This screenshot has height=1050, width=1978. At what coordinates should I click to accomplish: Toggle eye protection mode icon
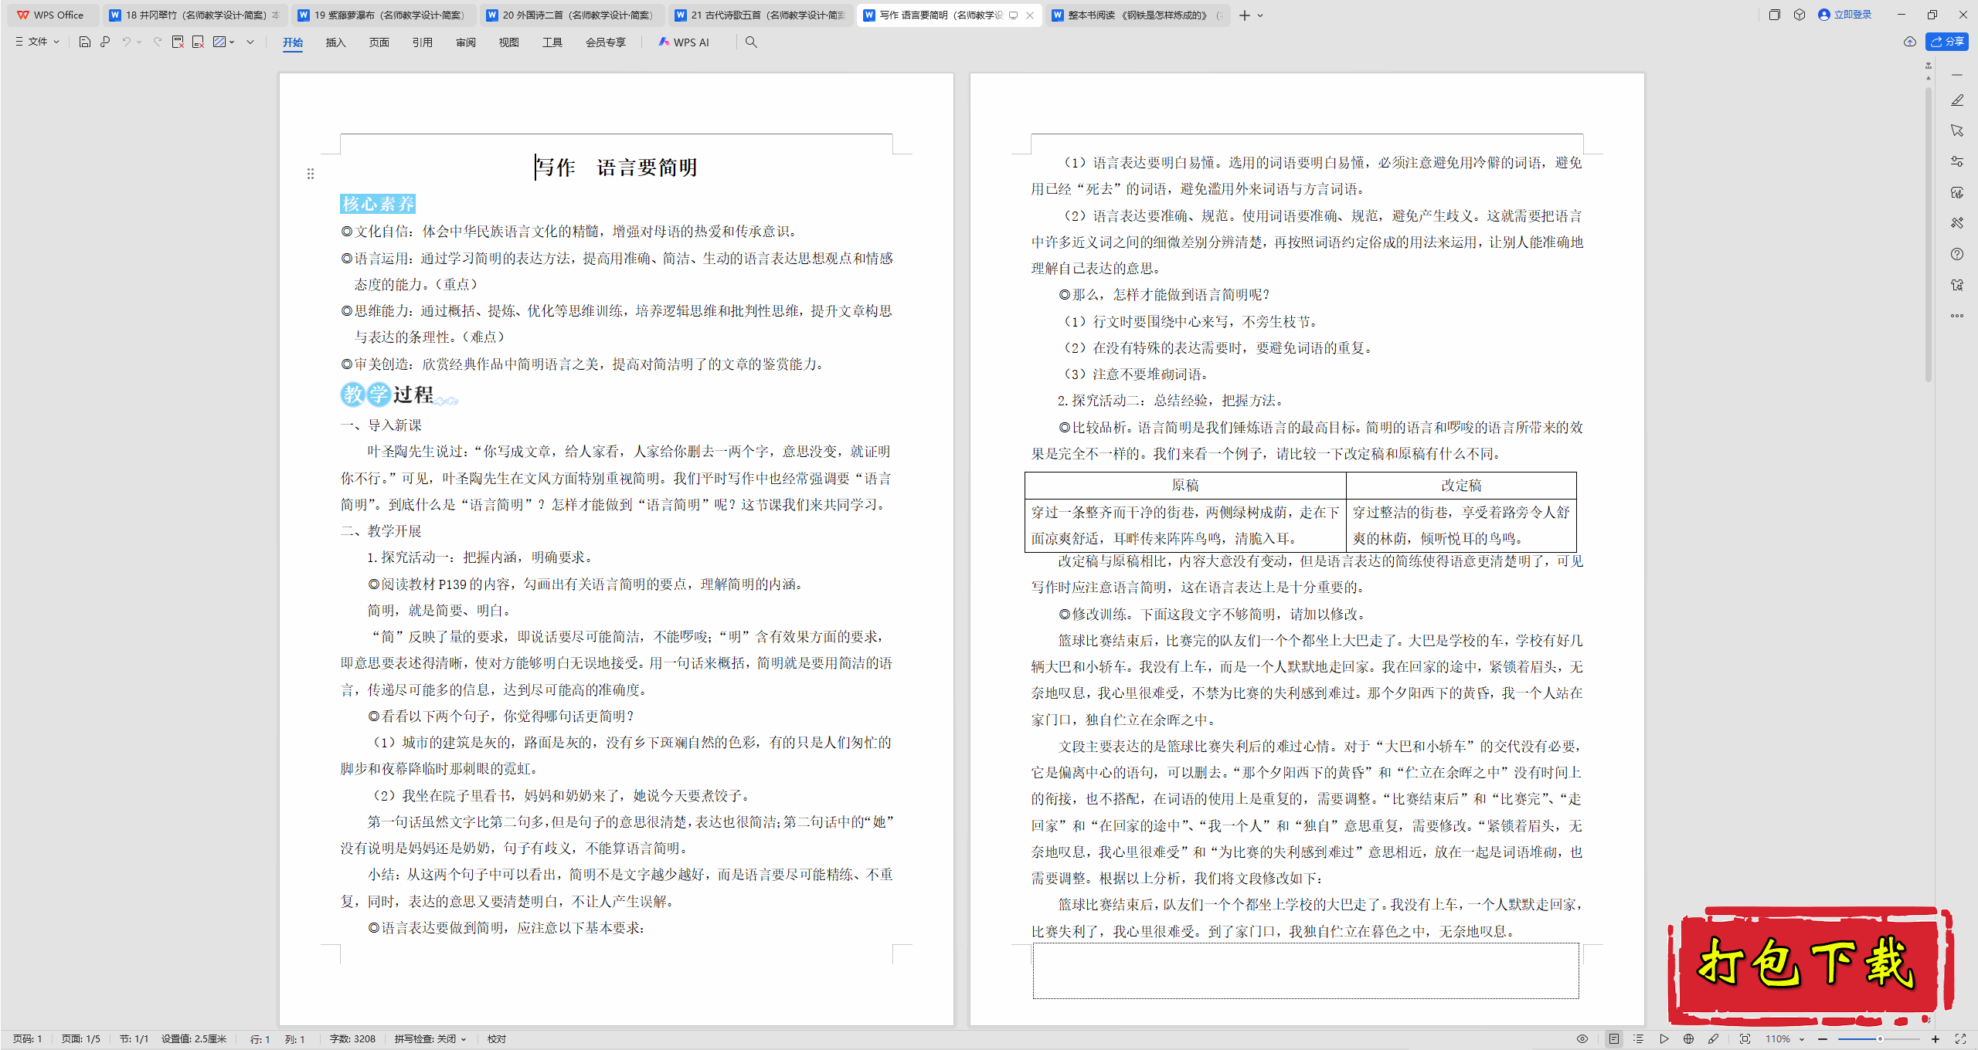pos(1582,1038)
